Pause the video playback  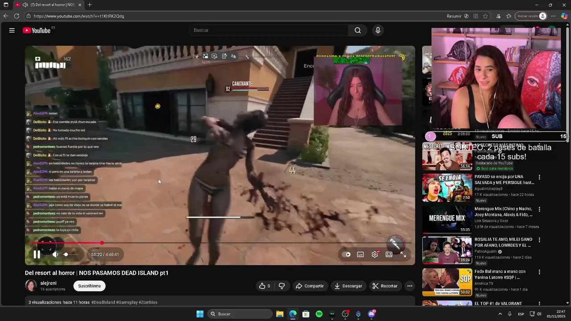(37, 255)
